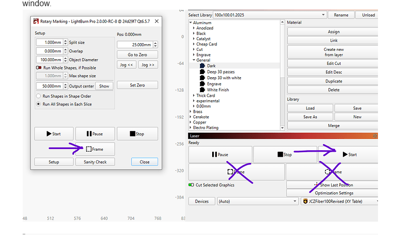Click Start in Rotary Marking dialog

54,134
